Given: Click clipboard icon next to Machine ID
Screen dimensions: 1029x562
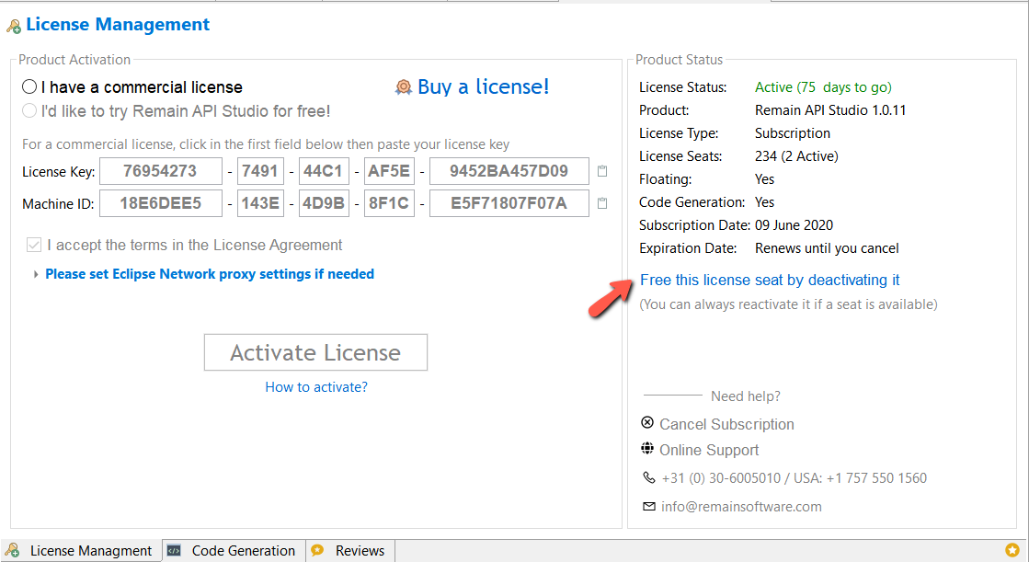Looking at the screenshot, I should (602, 203).
